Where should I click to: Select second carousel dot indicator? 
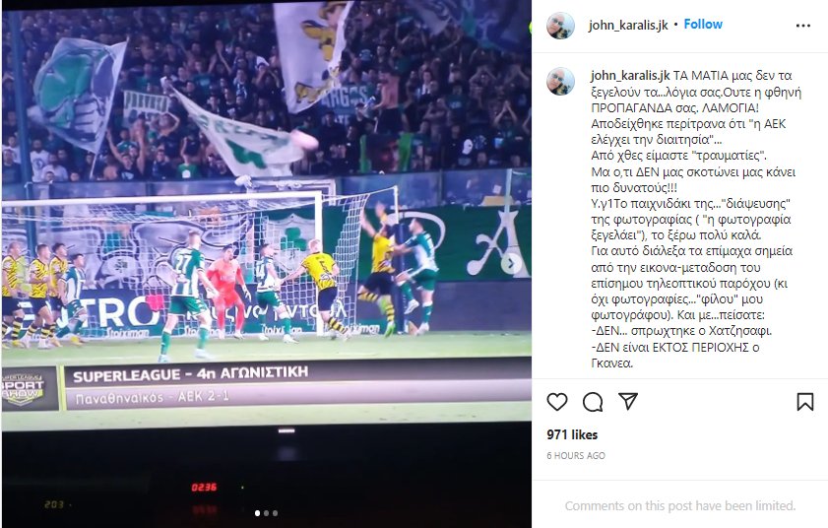tap(266, 512)
